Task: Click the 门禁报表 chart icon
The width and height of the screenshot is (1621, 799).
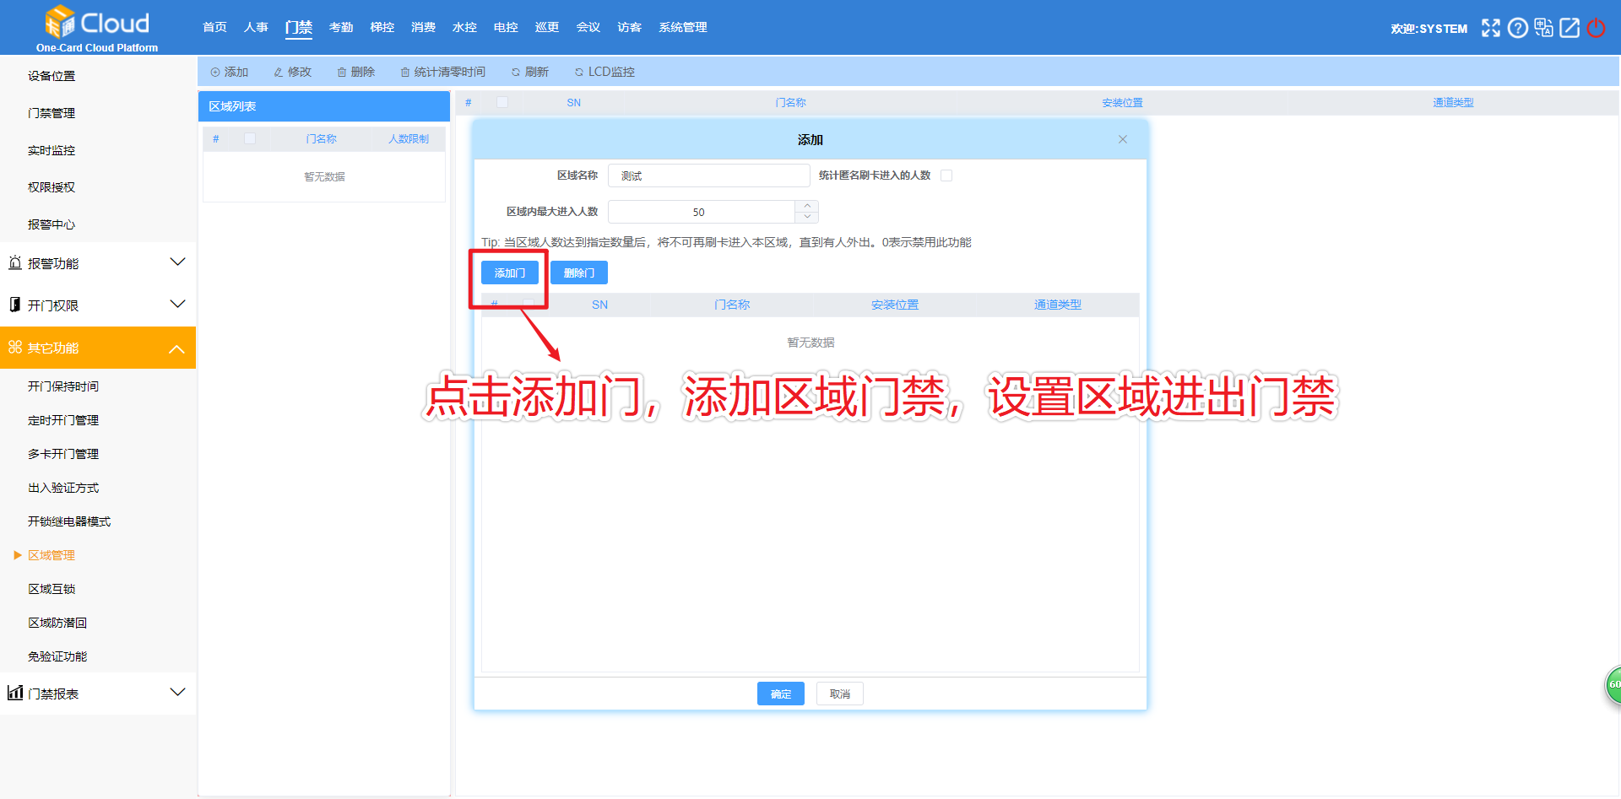Action: point(15,693)
